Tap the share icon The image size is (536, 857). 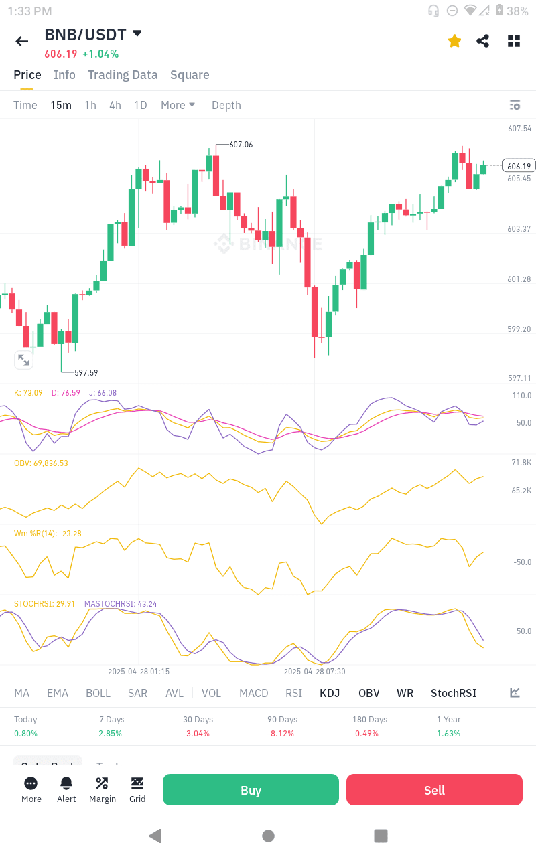(x=482, y=42)
